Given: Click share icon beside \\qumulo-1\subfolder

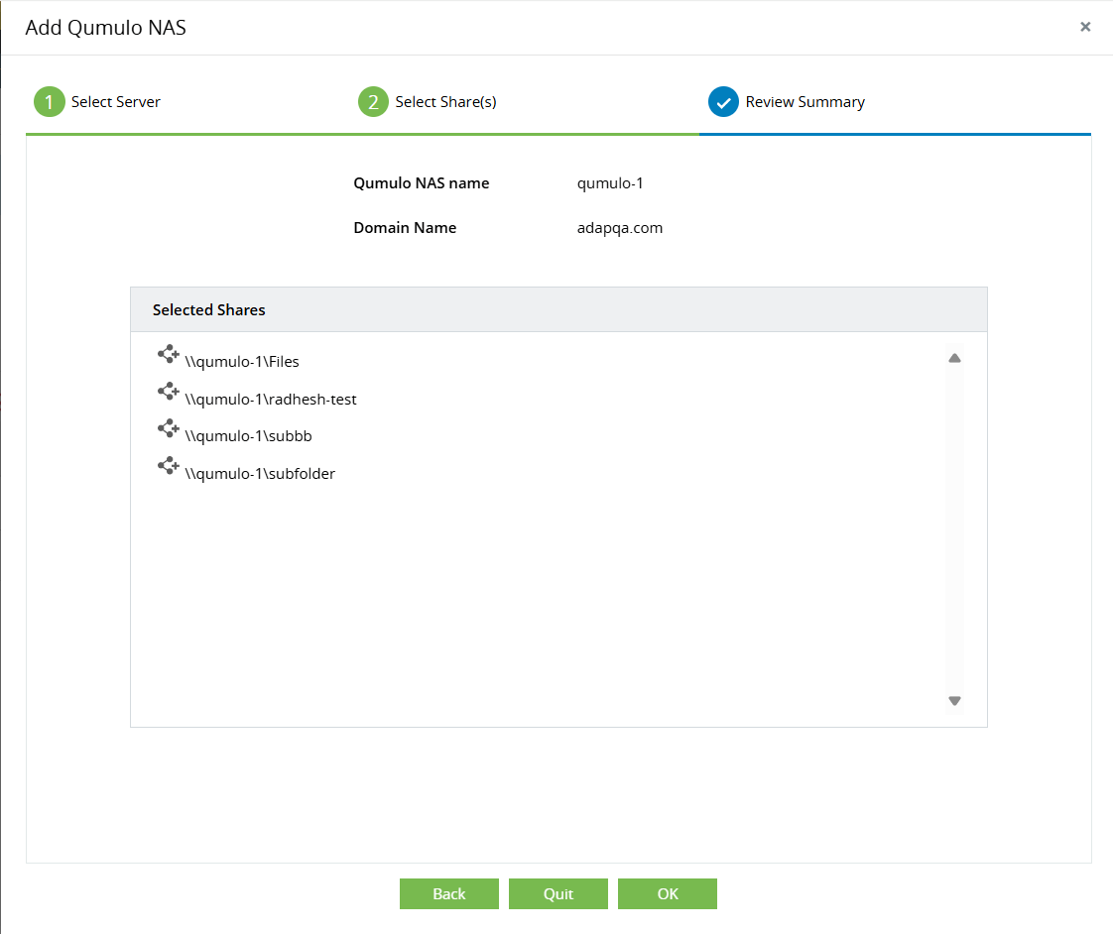Looking at the screenshot, I should [169, 466].
